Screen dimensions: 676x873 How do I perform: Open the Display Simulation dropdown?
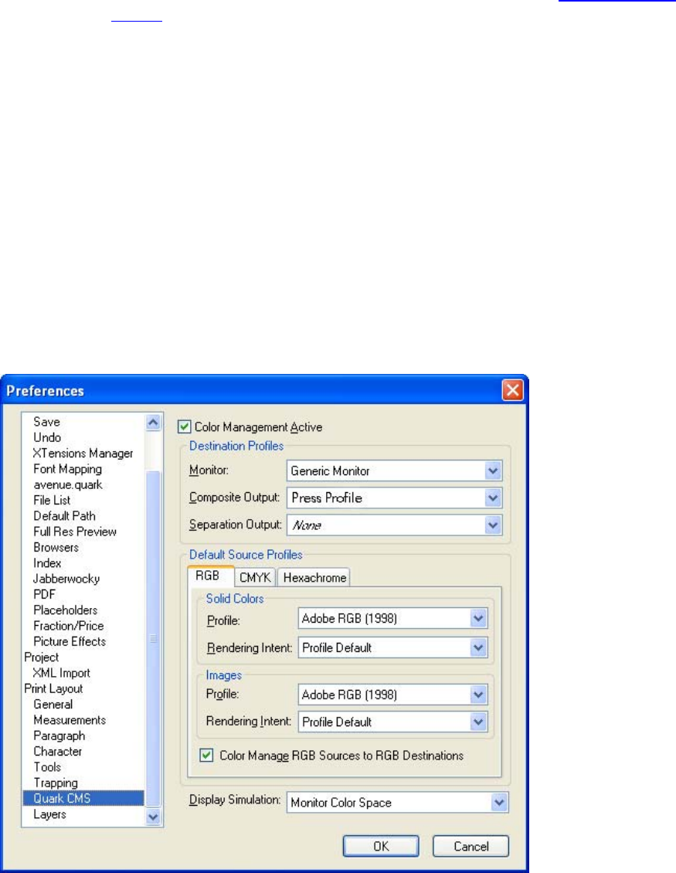point(397,802)
